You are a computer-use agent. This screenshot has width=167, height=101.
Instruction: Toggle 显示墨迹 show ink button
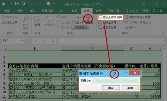click(80, 27)
